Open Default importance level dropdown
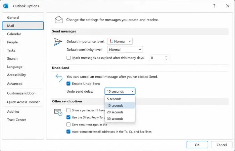Viewport: 235px width, 151px height. coord(120,41)
